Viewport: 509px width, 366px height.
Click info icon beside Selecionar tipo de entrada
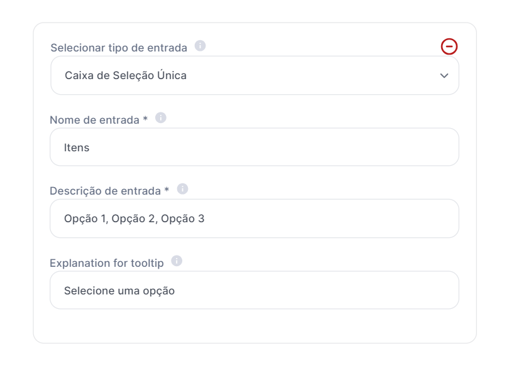(200, 46)
